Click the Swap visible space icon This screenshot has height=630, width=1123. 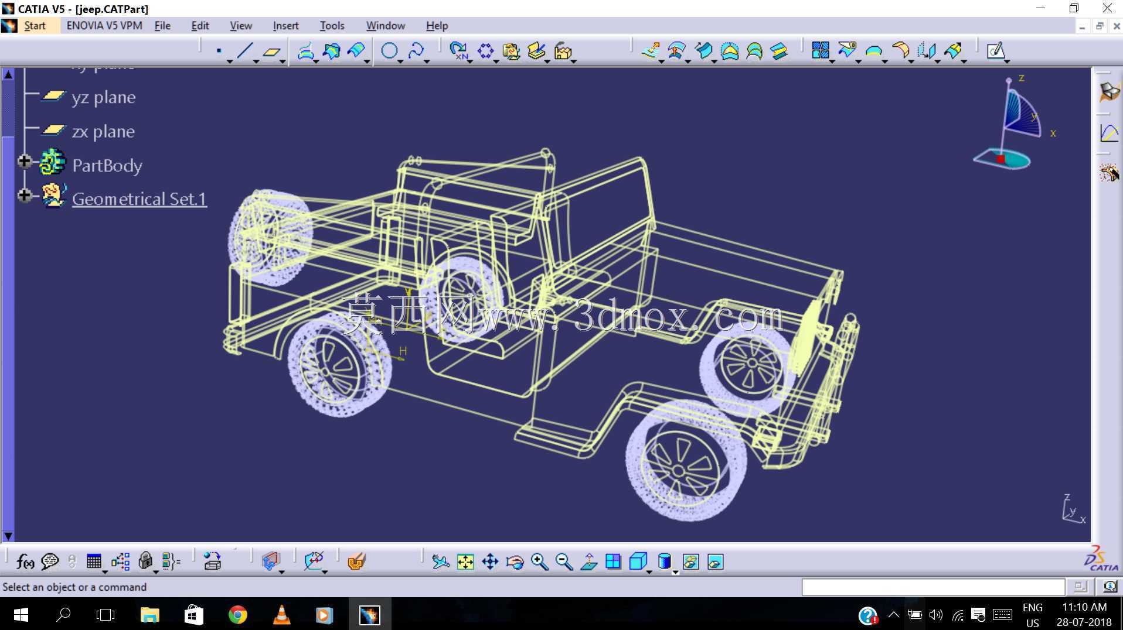point(715,562)
